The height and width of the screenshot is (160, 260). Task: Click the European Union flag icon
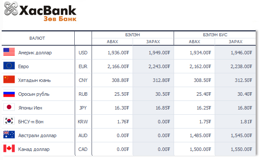9,66
